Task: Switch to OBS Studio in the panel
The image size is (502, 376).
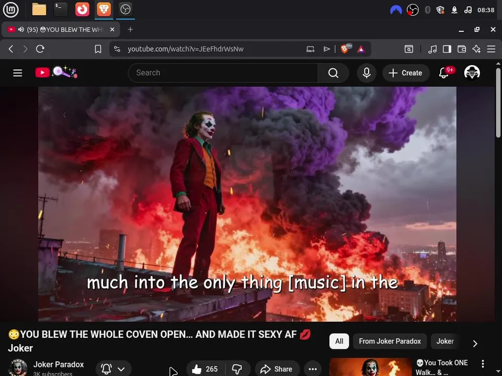Action: pyautogui.click(x=125, y=9)
